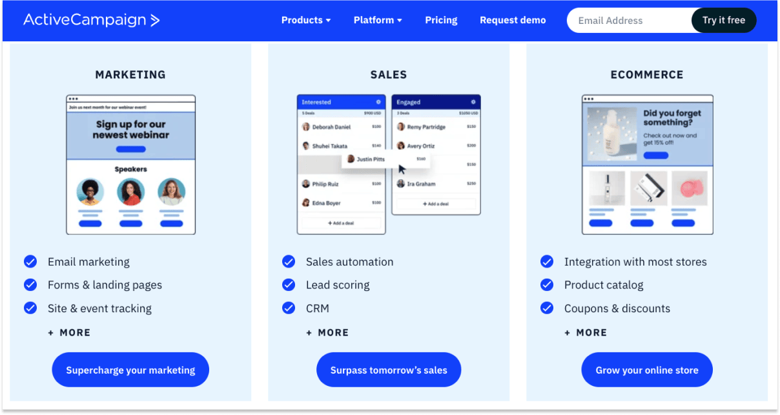Toggle the check next to CRM
The height and width of the screenshot is (415, 780).
coord(289,308)
